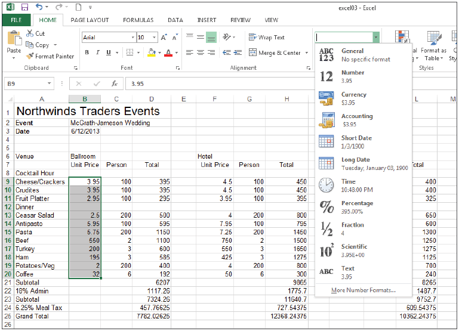
Task: Toggle Italic formatting
Action: point(98,52)
